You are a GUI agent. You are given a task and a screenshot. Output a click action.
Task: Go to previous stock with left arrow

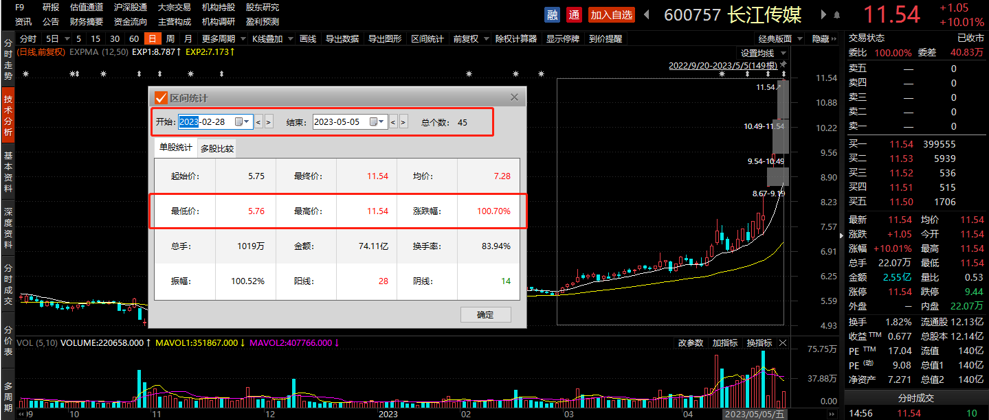[x=647, y=14]
